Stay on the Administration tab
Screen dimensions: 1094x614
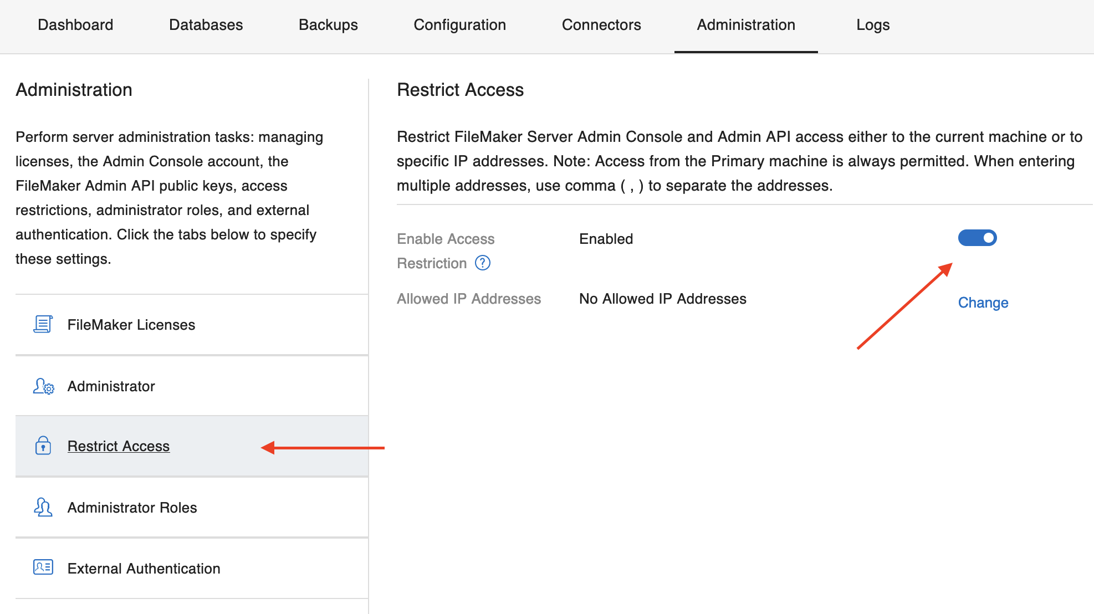pos(746,25)
